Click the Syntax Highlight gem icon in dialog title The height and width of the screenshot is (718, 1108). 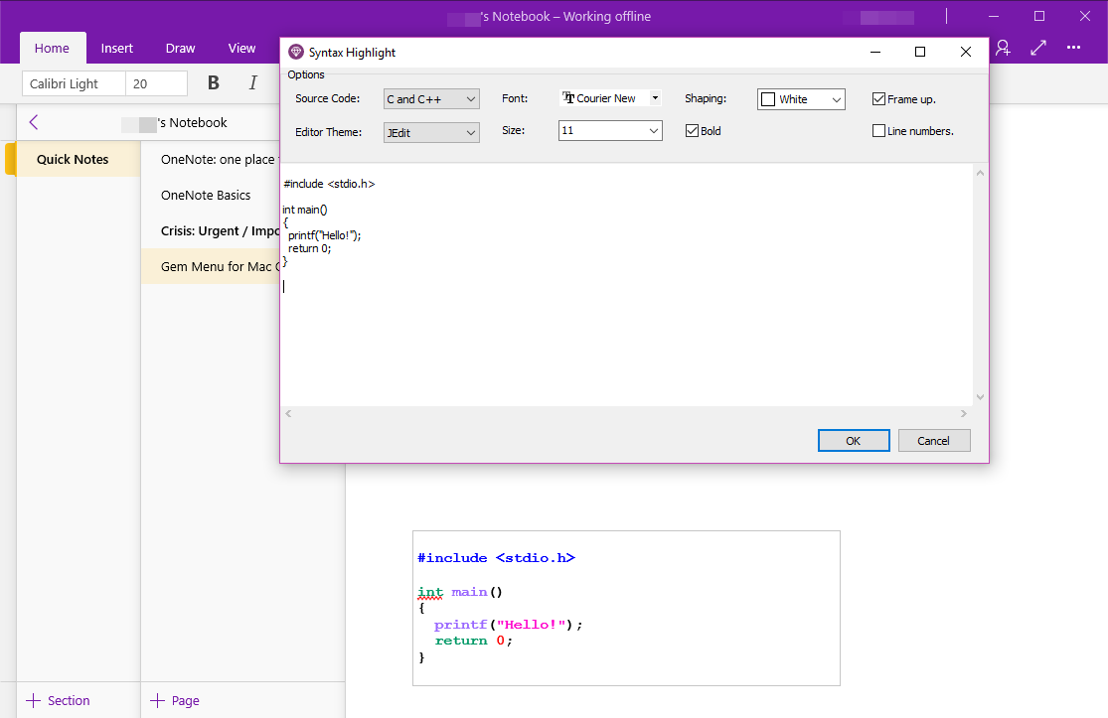[x=296, y=53]
